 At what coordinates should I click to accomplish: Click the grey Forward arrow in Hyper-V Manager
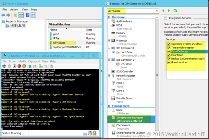[8, 15]
